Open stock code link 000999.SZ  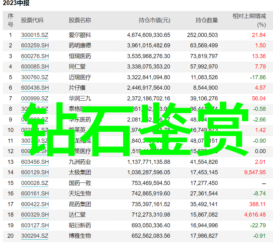pos(35,99)
